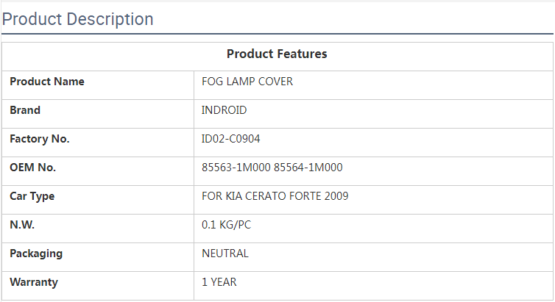Click the N.W. label cell
This screenshot has height=302, width=555.
[22, 225]
